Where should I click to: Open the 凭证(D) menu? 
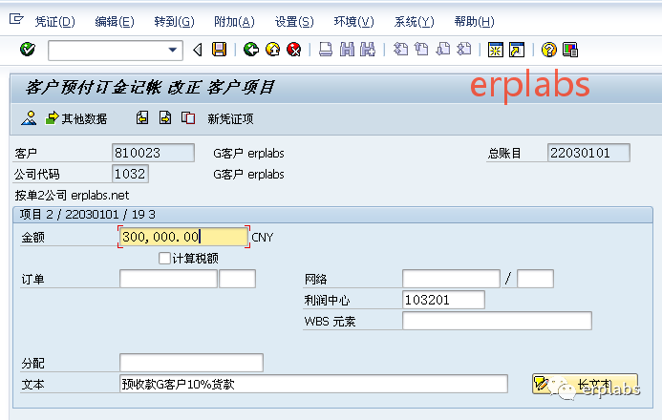pyautogui.click(x=54, y=22)
